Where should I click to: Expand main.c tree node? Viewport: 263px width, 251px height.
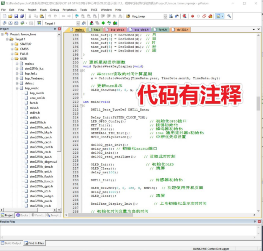(17, 64)
